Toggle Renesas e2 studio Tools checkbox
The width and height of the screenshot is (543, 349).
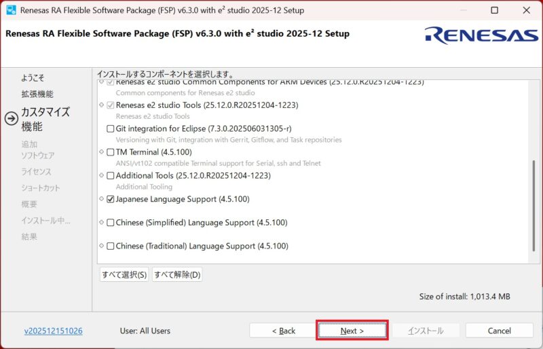tap(111, 105)
